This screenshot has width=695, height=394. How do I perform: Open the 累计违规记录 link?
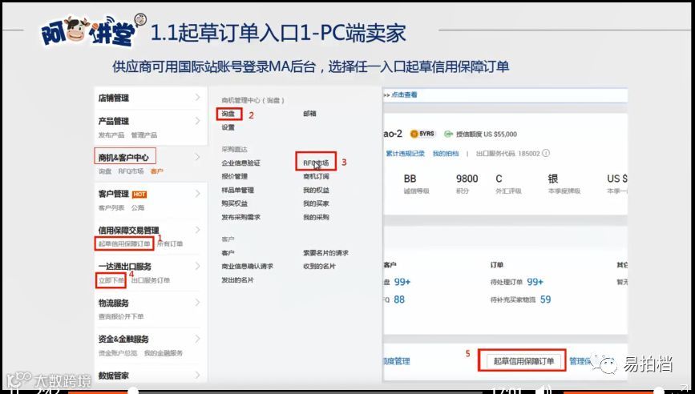pos(405,154)
